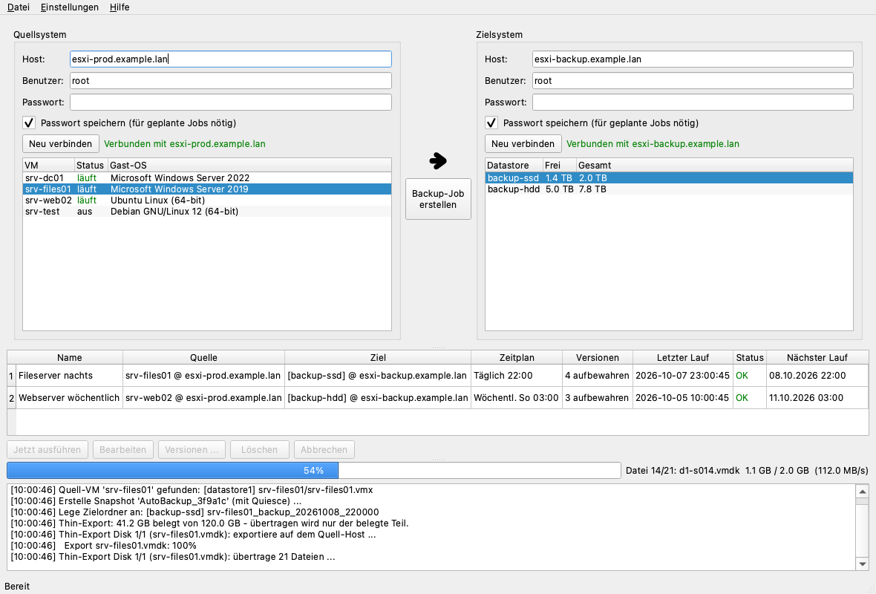
Task: Click the log scrollbar down arrow
Action: click(862, 564)
